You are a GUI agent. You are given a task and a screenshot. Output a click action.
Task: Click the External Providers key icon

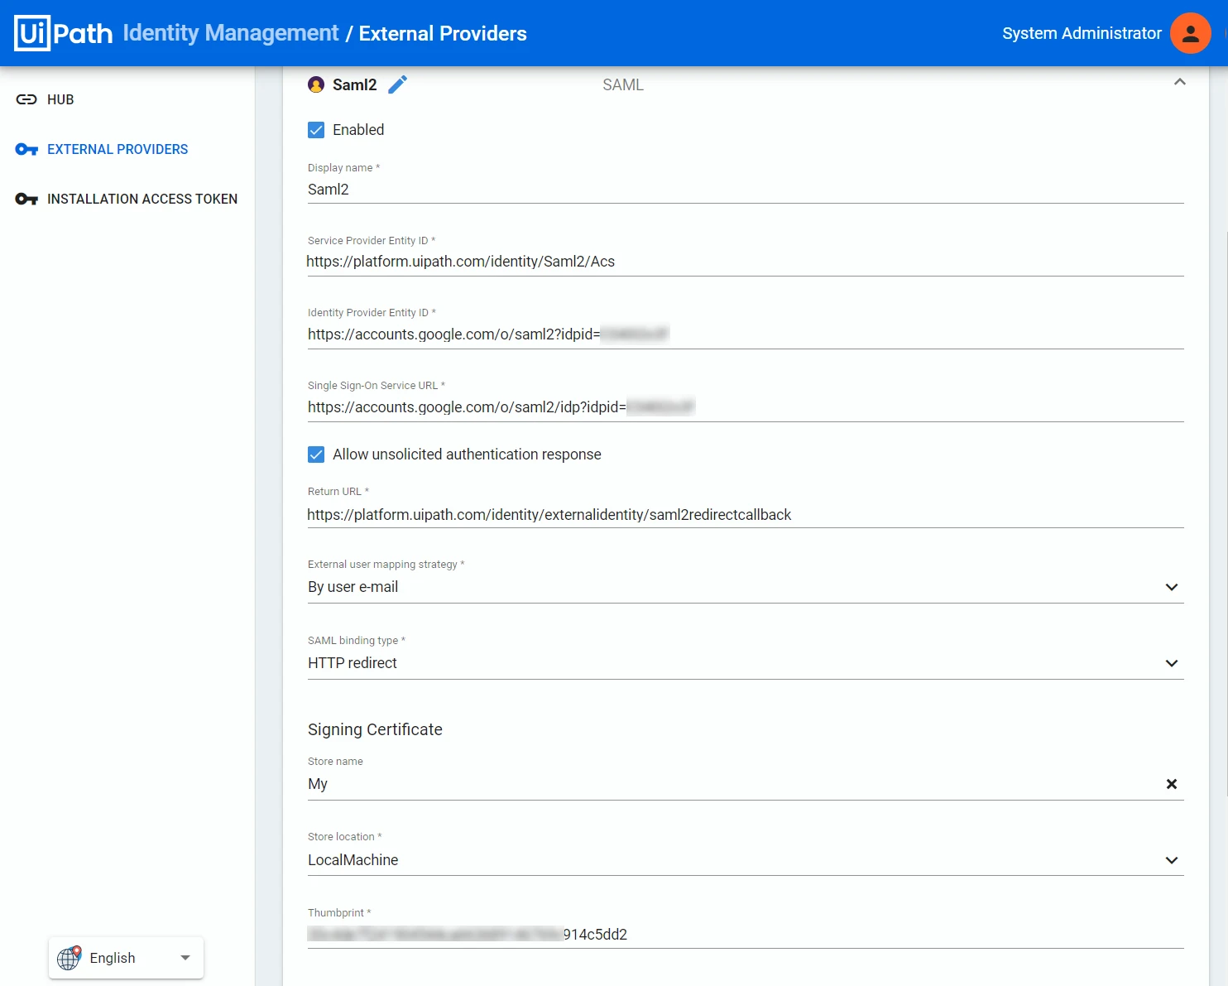(x=26, y=149)
